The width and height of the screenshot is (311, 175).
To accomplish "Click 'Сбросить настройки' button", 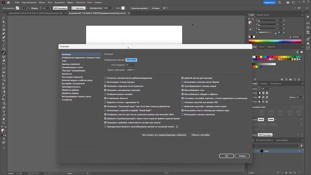I will 200,135.
